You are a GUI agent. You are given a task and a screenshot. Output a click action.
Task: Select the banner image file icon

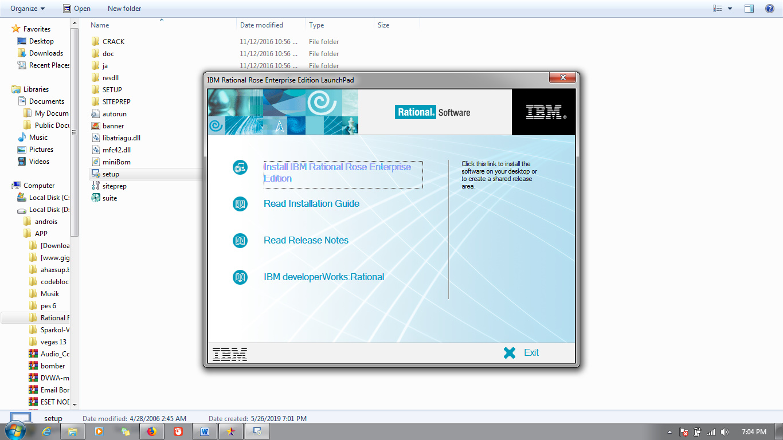pyautogui.click(x=96, y=126)
